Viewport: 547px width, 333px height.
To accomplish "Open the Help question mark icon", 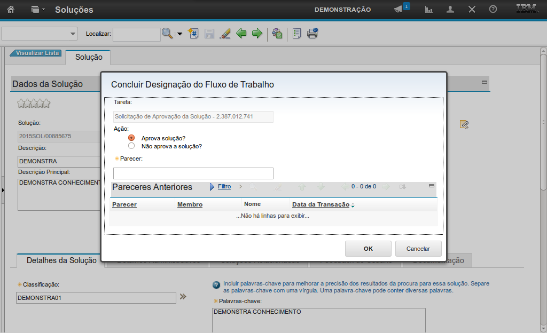I will (x=493, y=10).
